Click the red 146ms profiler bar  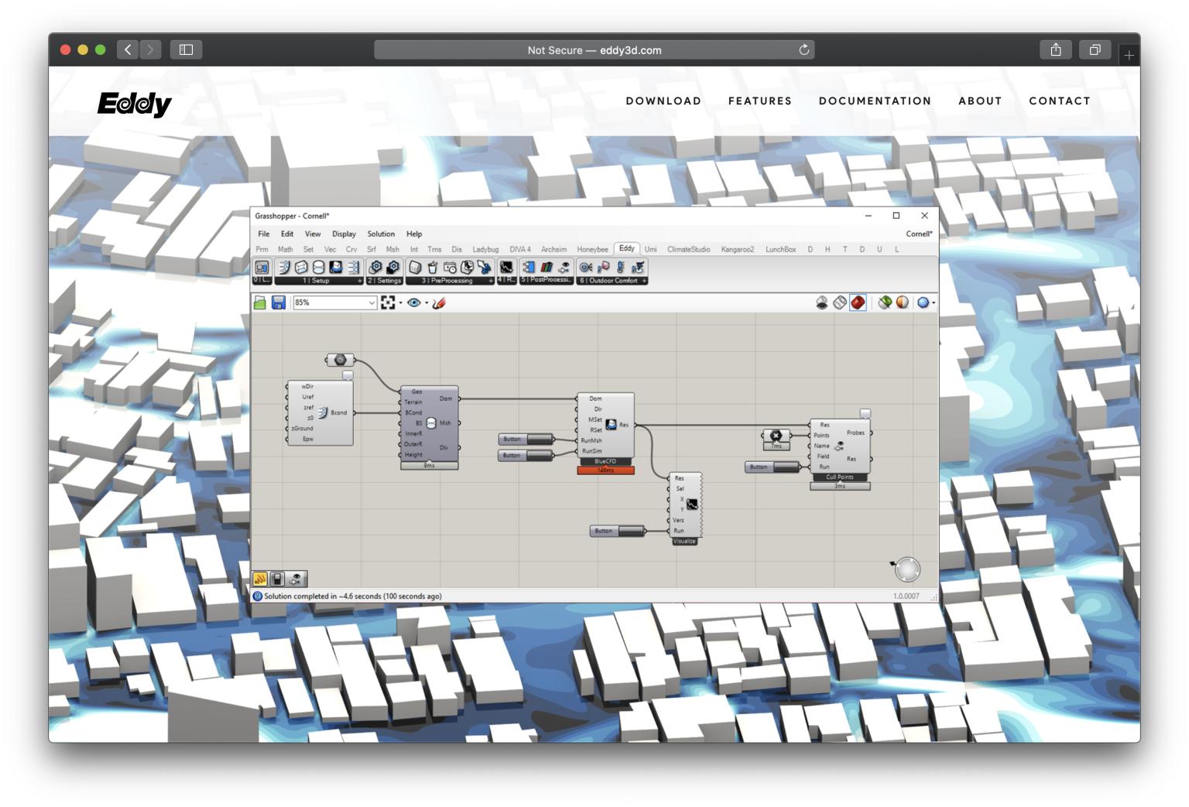605,470
